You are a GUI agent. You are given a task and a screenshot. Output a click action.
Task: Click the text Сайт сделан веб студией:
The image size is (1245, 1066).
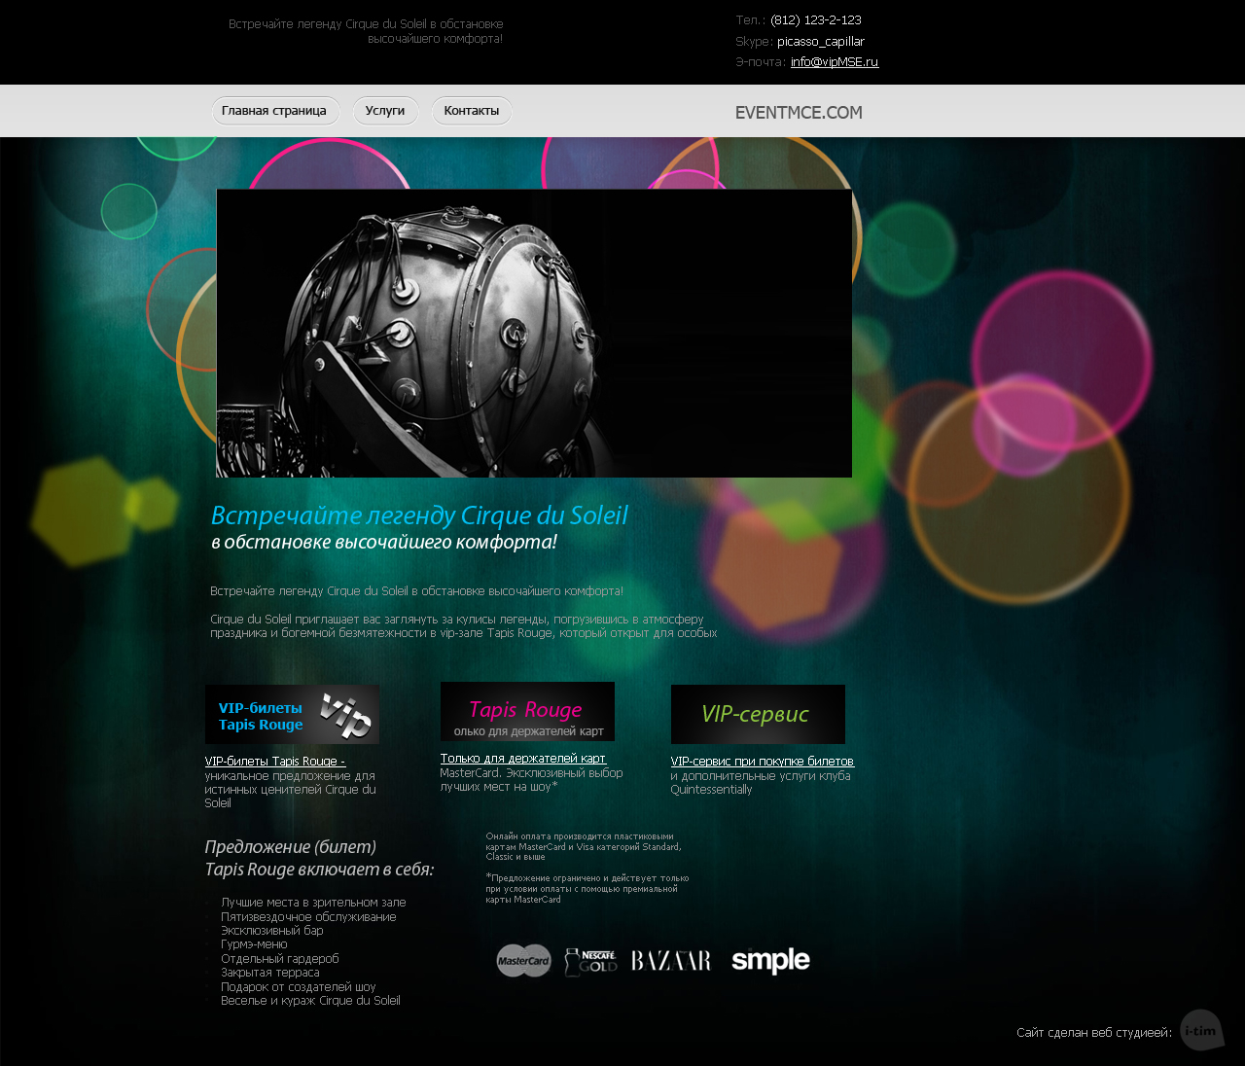click(1094, 1033)
